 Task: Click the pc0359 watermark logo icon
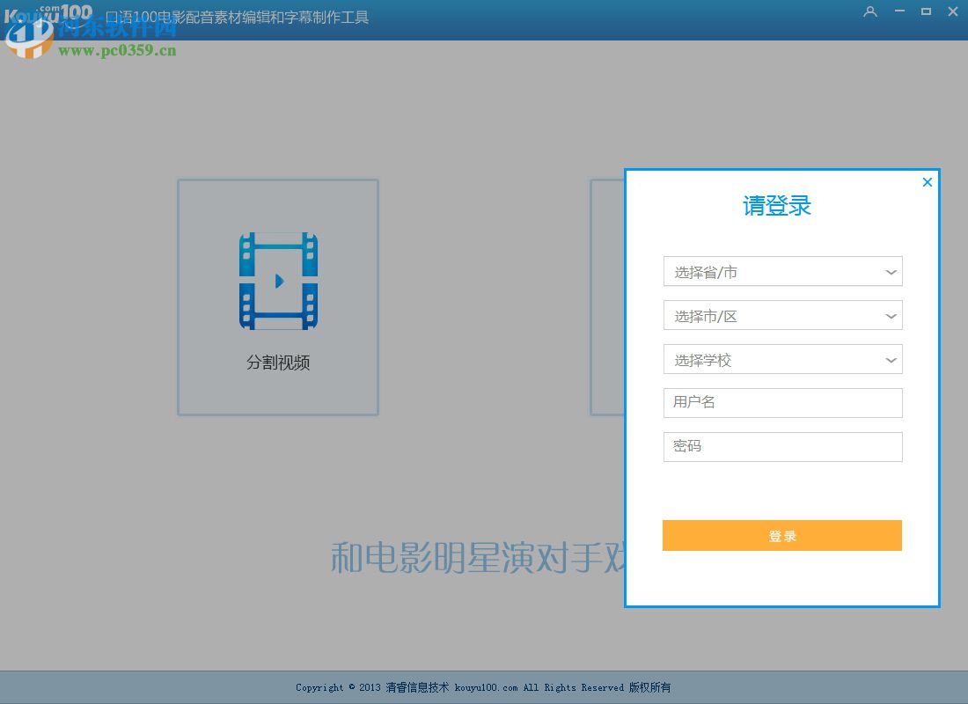pos(26,37)
